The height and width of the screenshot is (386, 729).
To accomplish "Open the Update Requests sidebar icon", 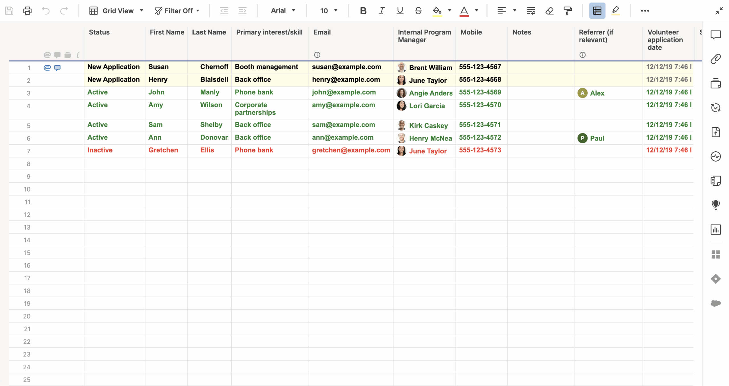I will 716,108.
